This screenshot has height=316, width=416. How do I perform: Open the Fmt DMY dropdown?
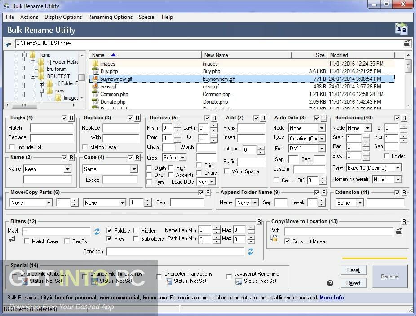(322, 149)
